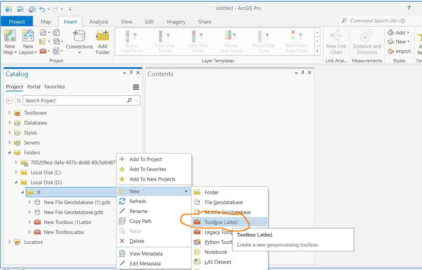This screenshot has height=270, width=422.
Task: Pin the Contents pane with auto-hide icon
Action: coord(303,72)
